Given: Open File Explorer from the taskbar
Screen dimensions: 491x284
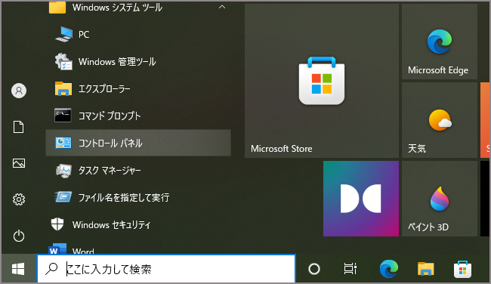Looking at the screenshot, I should tap(426, 269).
